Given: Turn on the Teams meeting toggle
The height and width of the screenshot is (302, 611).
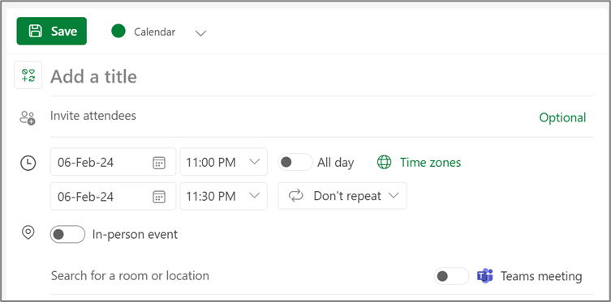Looking at the screenshot, I should pyautogui.click(x=451, y=276).
